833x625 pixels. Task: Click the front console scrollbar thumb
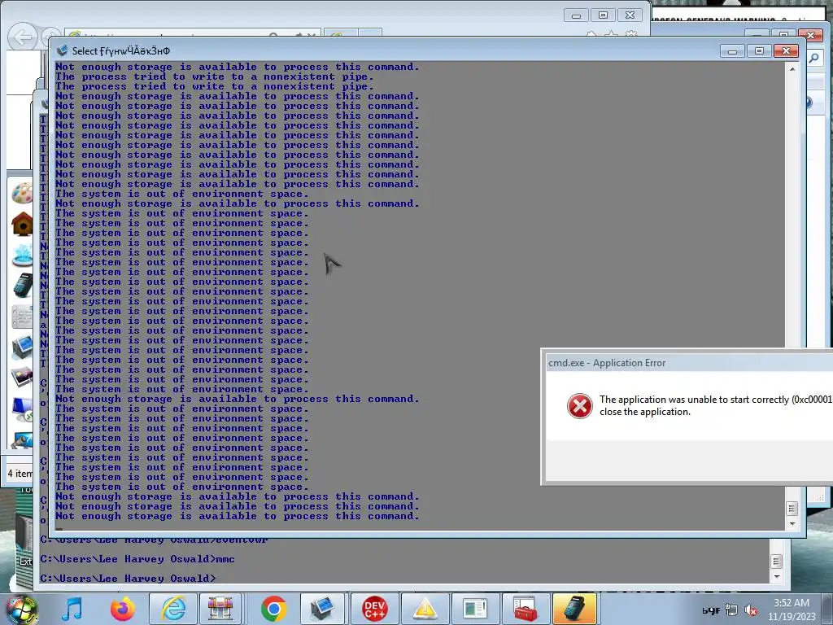tap(792, 509)
